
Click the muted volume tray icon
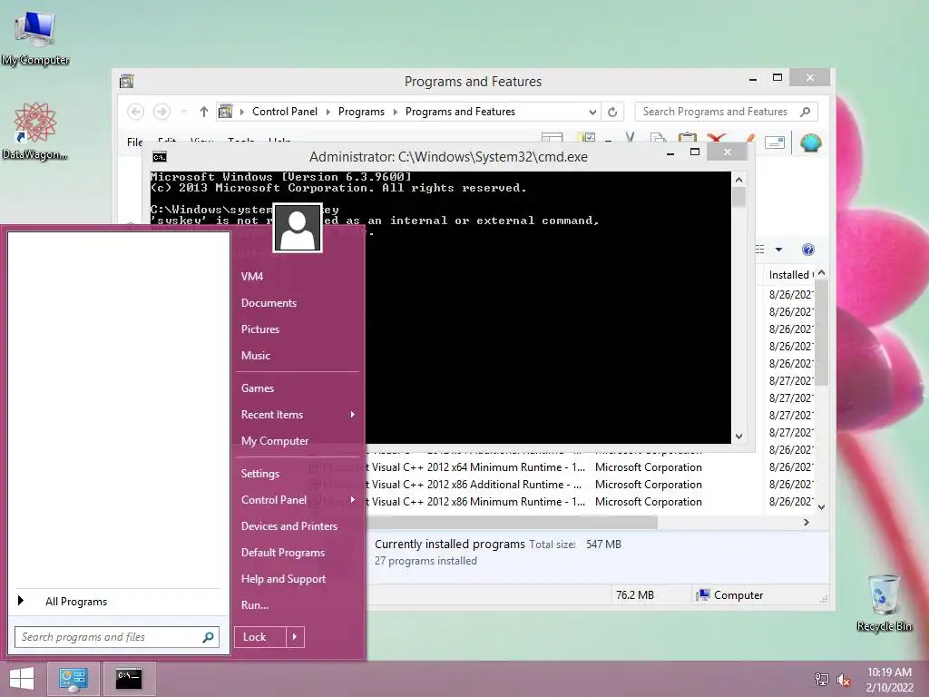(844, 680)
